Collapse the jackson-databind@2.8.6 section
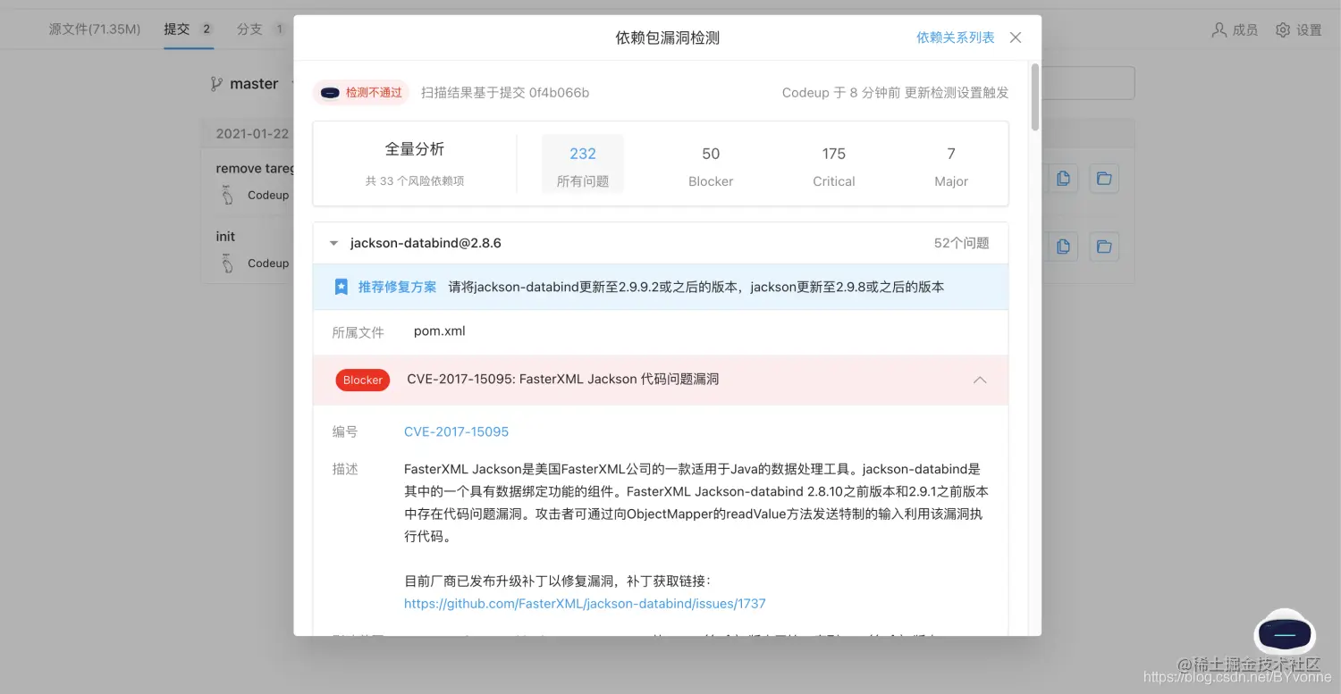Viewport: 1341px width, 694px height. tap(333, 242)
